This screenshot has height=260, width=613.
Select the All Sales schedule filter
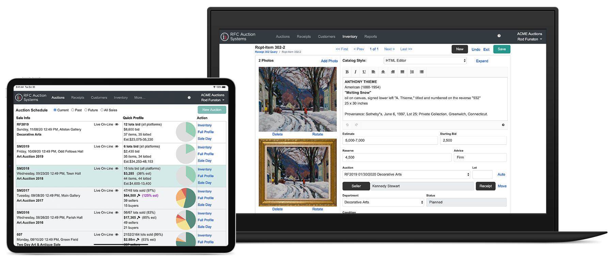(x=102, y=110)
